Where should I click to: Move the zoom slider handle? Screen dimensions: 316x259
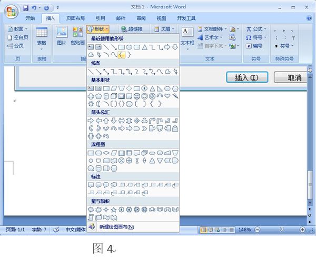[x=282, y=230]
